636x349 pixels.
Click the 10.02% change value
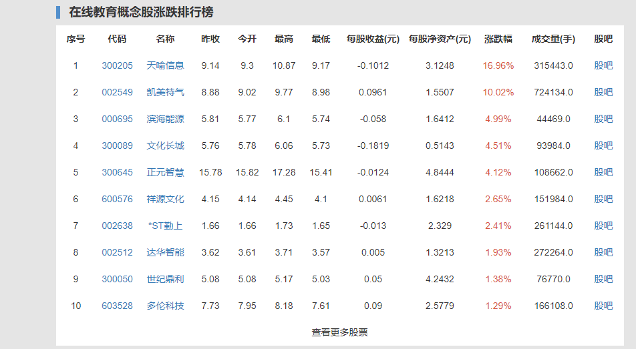(x=498, y=92)
